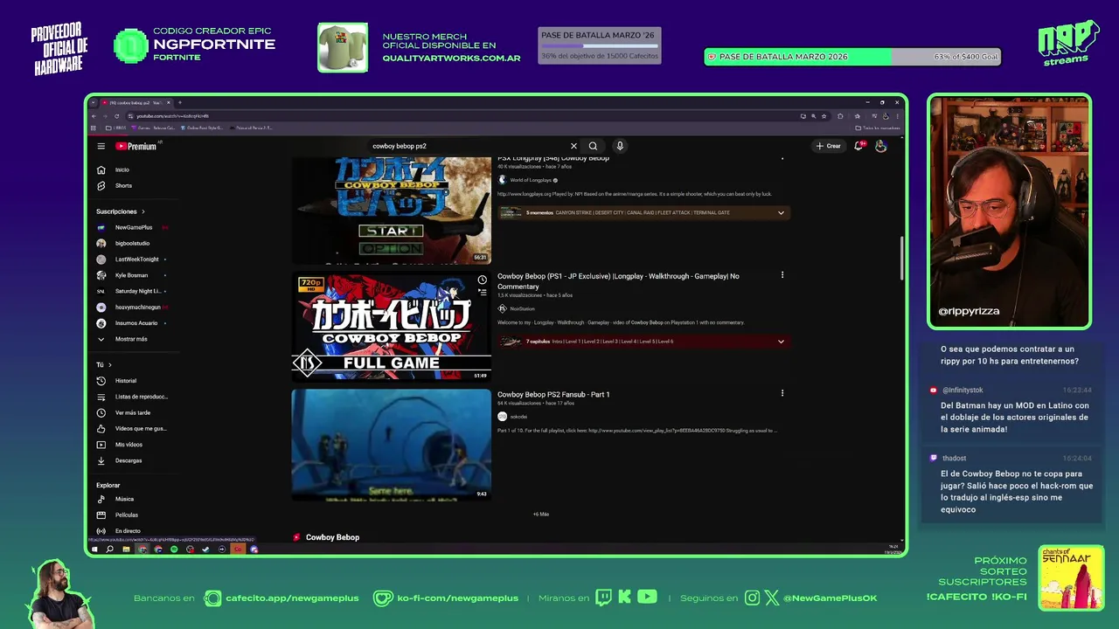Expand the 5 momentos chapters chevron
The width and height of the screenshot is (1119, 629).
click(781, 212)
